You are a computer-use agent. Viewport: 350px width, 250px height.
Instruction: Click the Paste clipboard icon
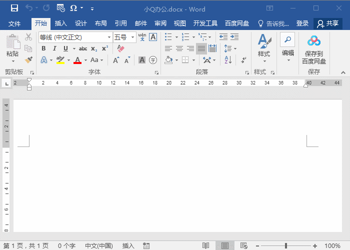coord(13,41)
